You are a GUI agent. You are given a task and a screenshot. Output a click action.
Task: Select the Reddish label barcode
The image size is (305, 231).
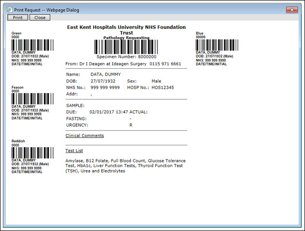[33, 153]
